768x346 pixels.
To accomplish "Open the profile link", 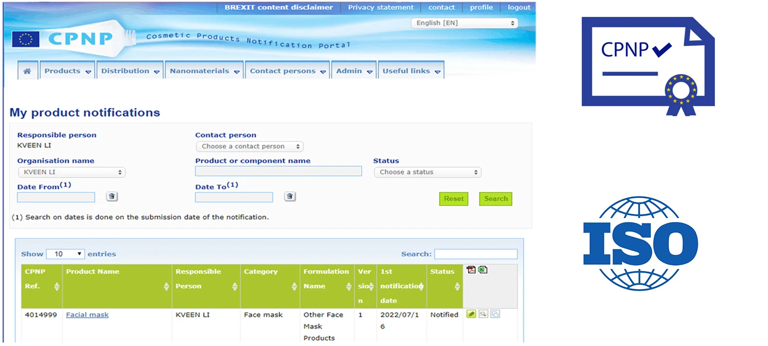I will [x=481, y=7].
